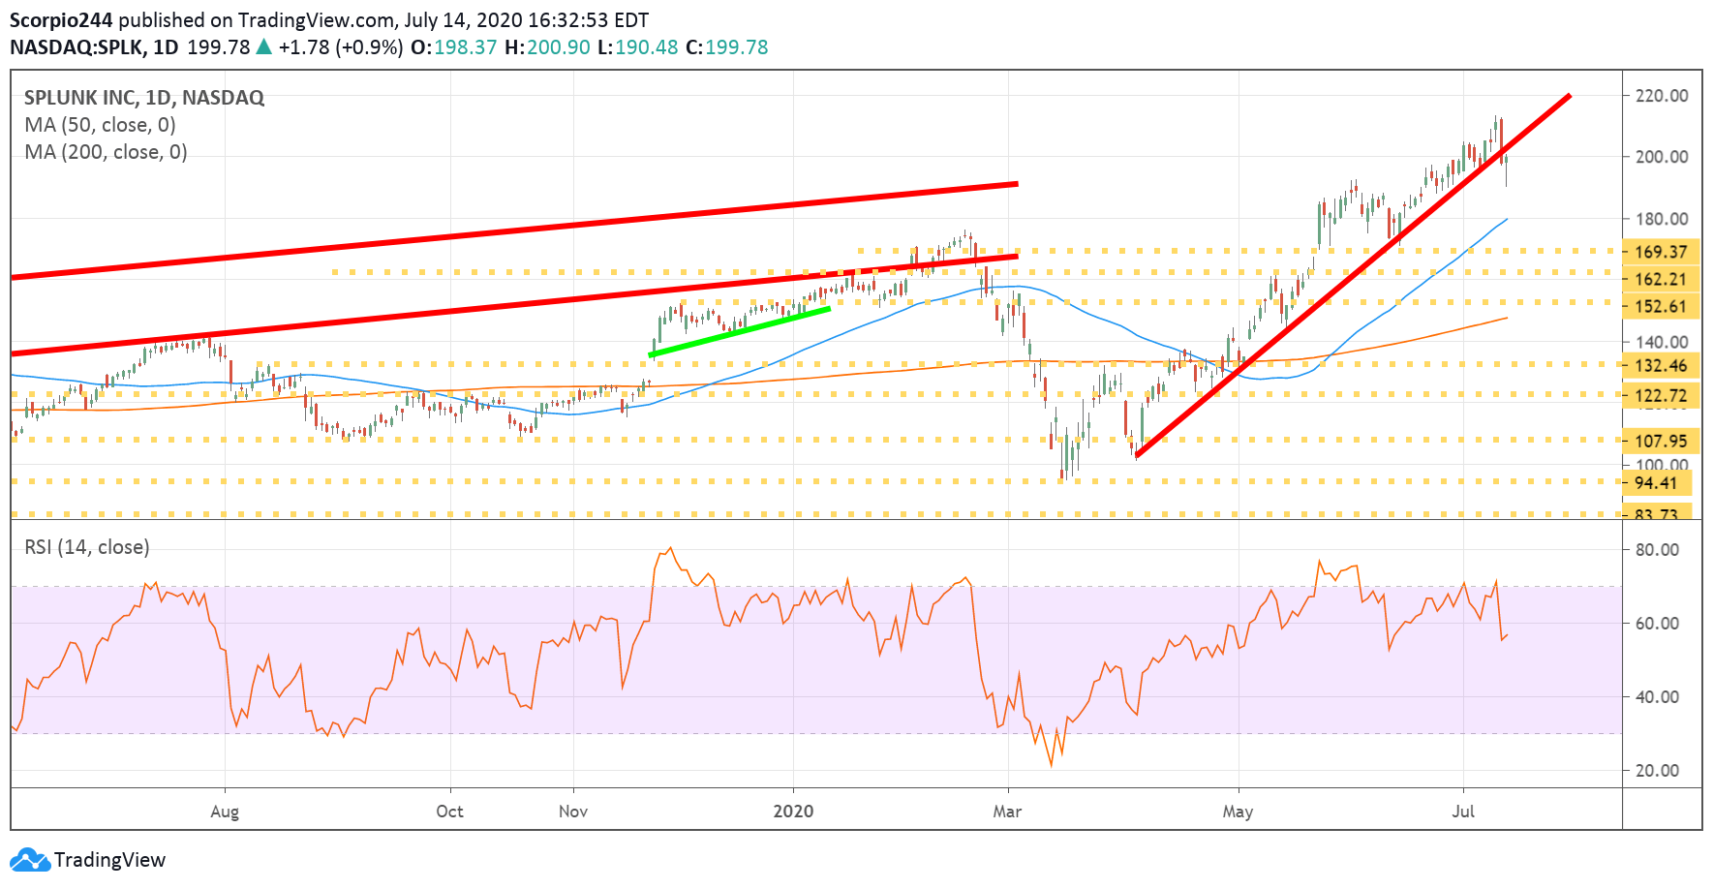Image resolution: width=1713 pixels, height=889 pixels.
Task: Click the 162.21 price level label
Action: pyautogui.click(x=1661, y=279)
